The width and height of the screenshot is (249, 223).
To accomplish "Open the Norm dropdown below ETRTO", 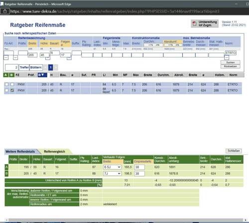I will [x=227, y=57].
